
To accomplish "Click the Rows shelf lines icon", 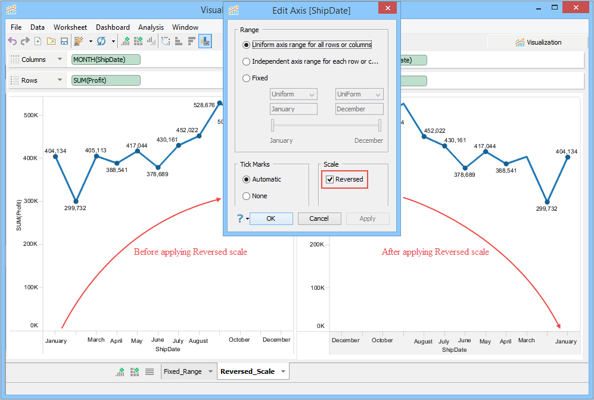I will coord(15,80).
